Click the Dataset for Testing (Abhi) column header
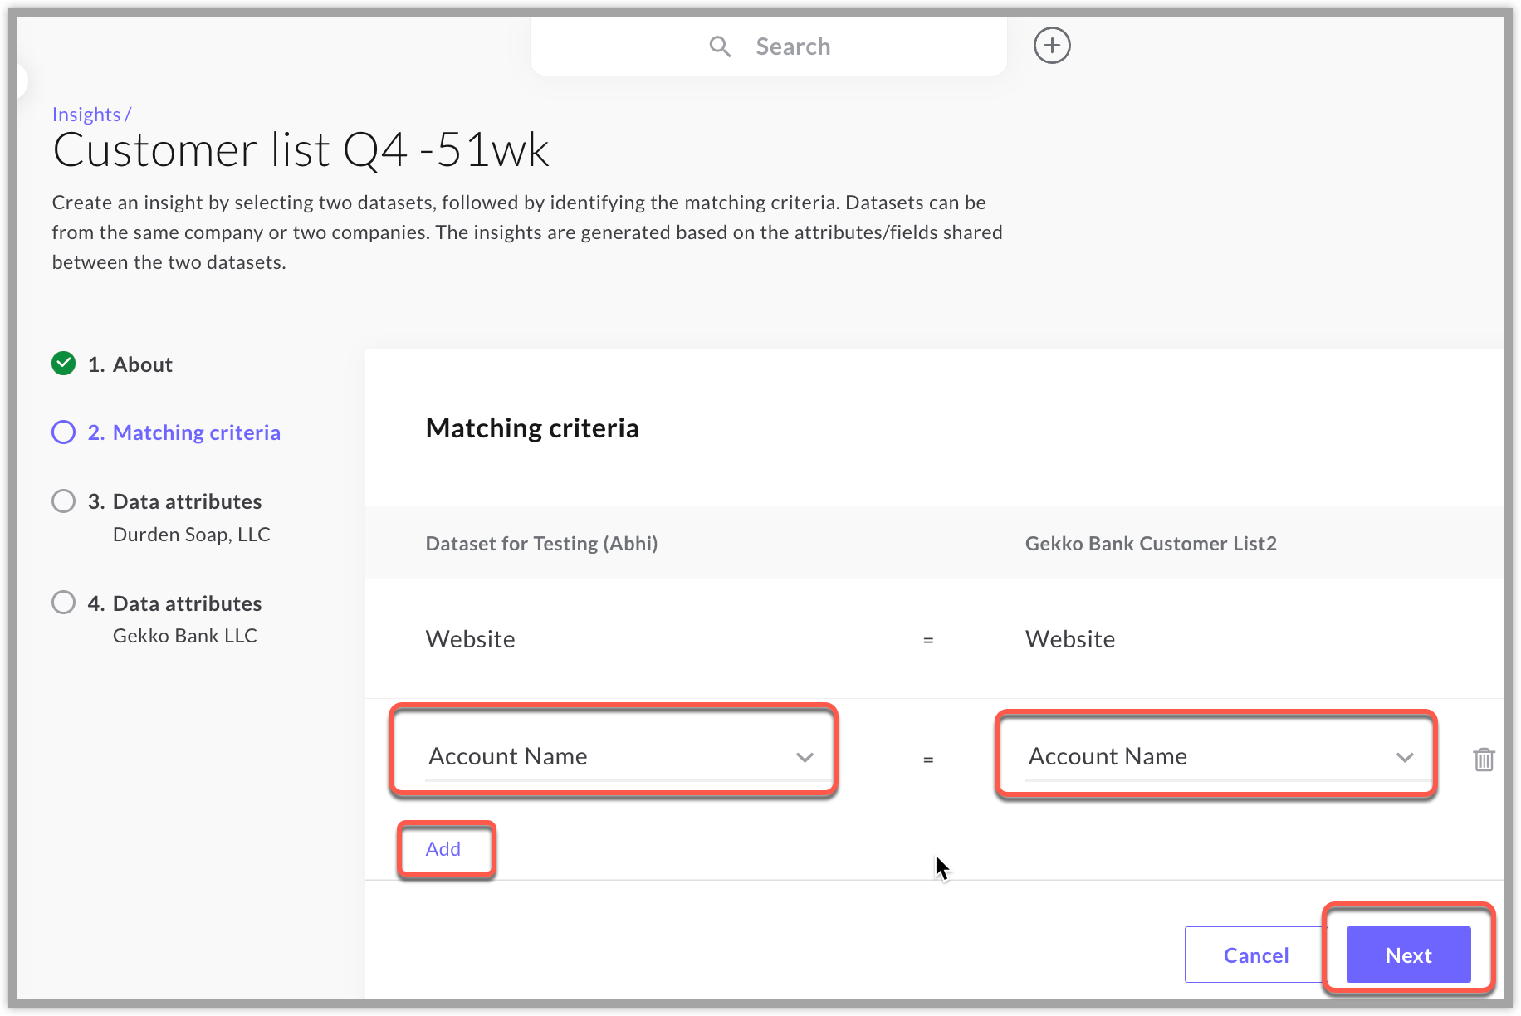 (x=541, y=544)
